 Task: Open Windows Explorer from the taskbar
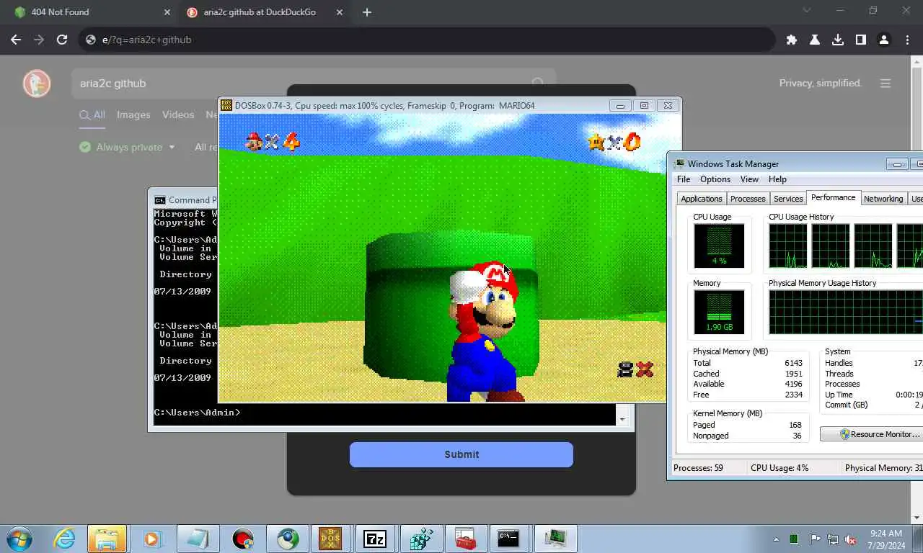pos(107,539)
